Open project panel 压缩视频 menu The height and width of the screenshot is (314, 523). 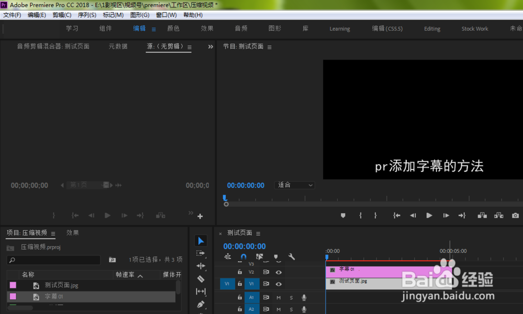pyautogui.click(x=53, y=233)
